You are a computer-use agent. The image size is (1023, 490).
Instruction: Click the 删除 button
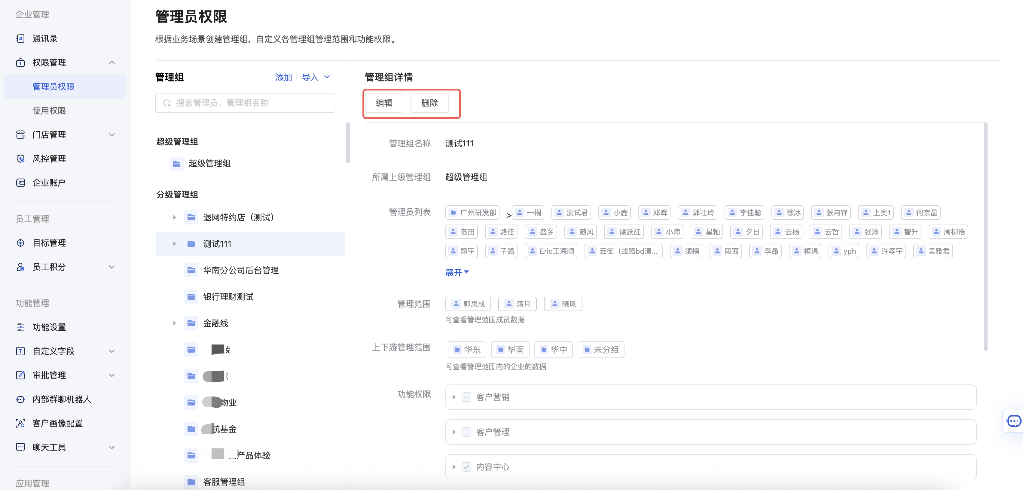pos(429,103)
